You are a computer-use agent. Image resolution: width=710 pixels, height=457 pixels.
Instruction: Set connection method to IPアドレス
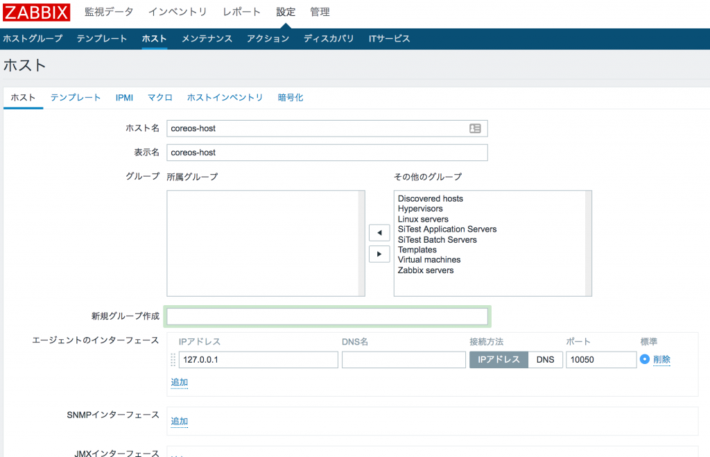click(x=499, y=360)
